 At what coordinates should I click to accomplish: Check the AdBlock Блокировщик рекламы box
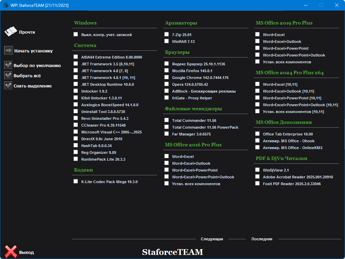click(167, 91)
